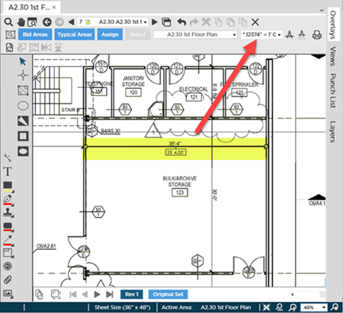This screenshot has width=343, height=313.
Task: Select the pen markup tool
Action: point(8,200)
